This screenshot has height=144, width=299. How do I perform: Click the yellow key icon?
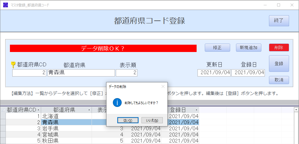pyautogui.click(x=13, y=65)
